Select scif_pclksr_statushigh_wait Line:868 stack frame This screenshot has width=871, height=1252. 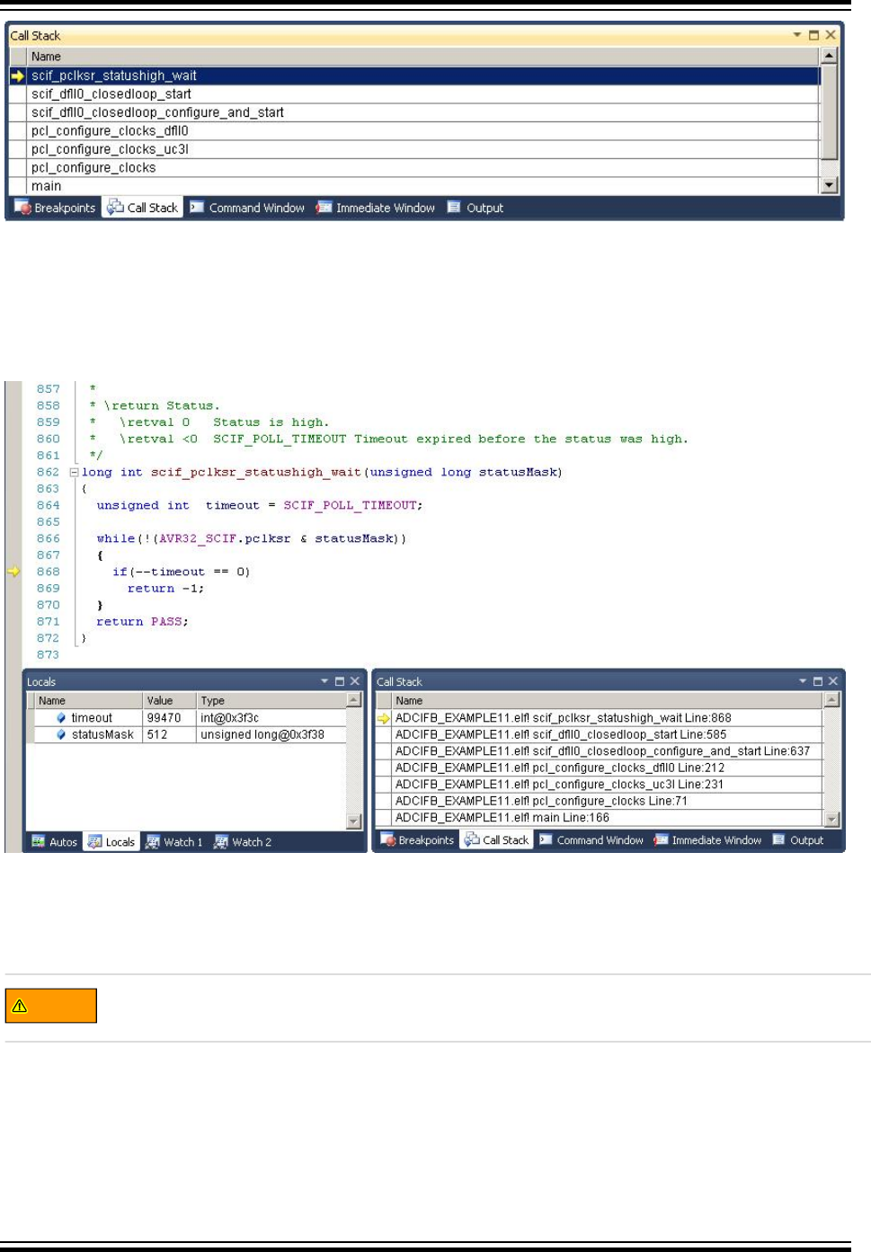coord(600,718)
